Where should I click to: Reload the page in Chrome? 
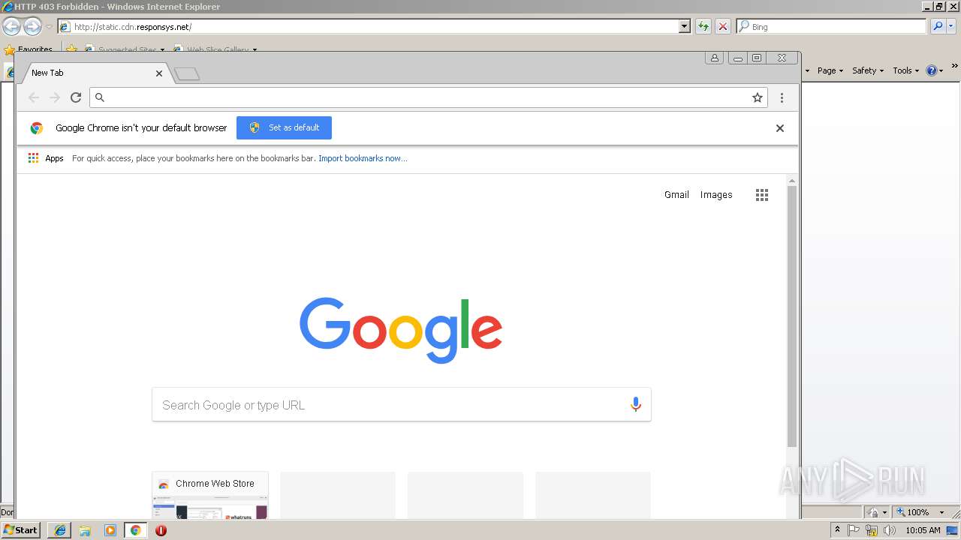pyautogui.click(x=76, y=97)
